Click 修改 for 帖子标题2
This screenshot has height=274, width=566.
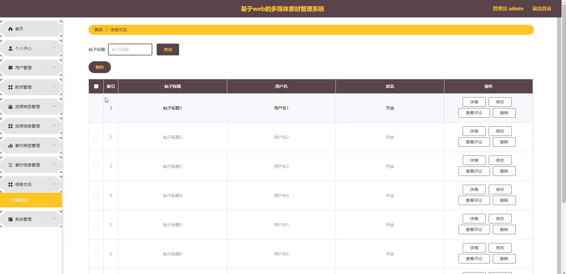click(500, 131)
